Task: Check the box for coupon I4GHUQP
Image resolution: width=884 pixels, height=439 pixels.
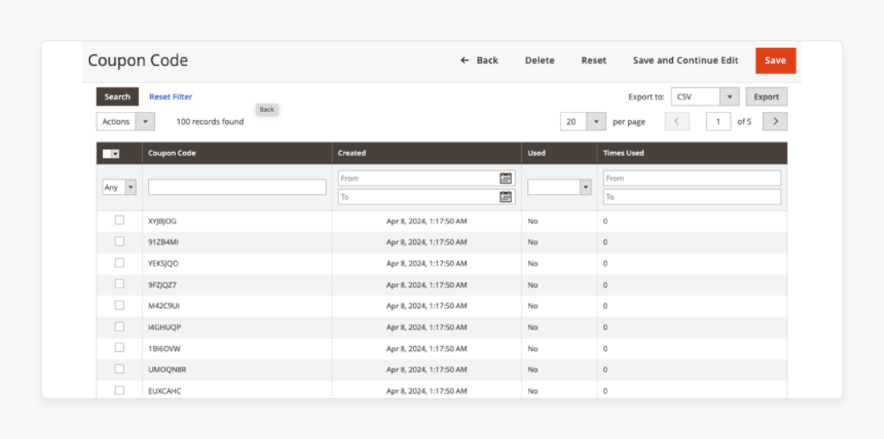Action: click(x=119, y=327)
